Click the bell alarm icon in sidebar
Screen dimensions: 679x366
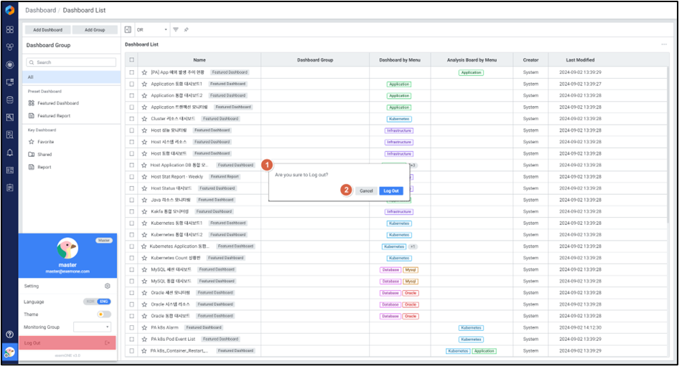tap(10, 153)
